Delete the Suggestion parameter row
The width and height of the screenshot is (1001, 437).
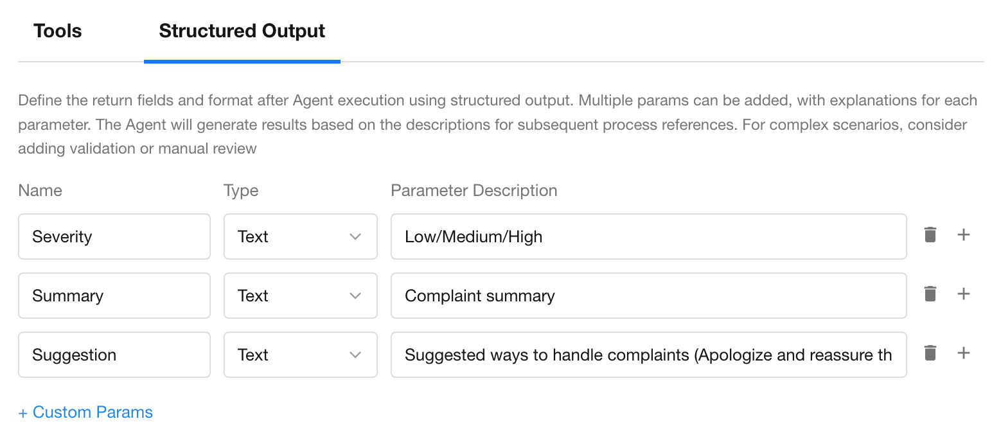pyautogui.click(x=930, y=353)
